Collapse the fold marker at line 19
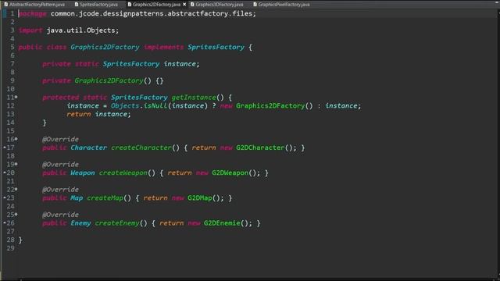Image resolution: width=500 pixels, height=281 pixels. tap(16, 164)
